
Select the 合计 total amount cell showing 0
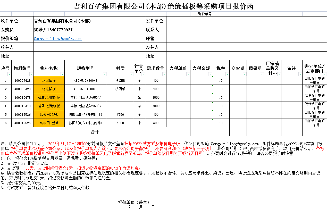[201, 132]
